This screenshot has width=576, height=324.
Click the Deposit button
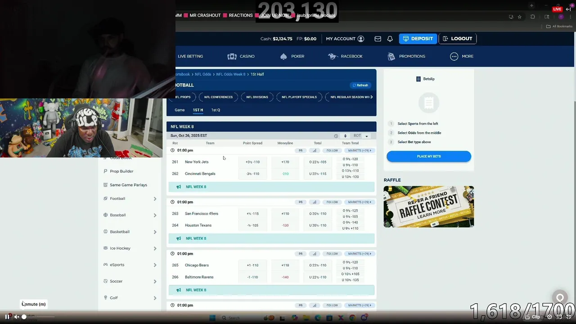[x=418, y=39]
